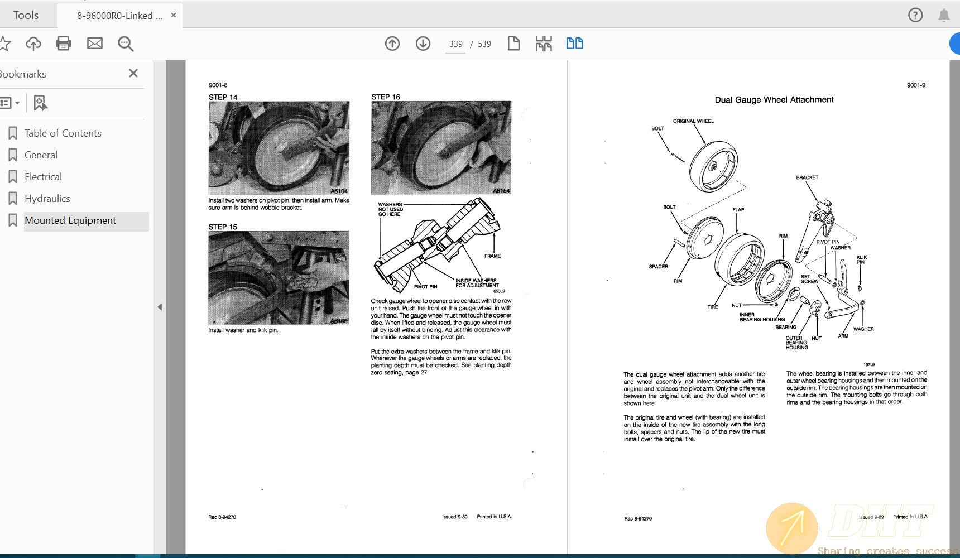Select the single page view icon
The width and height of the screenshot is (960, 558).
[513, 43]
